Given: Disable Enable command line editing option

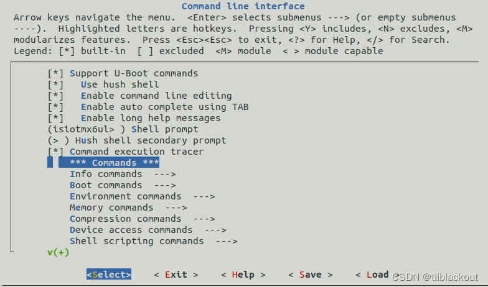Looking at the screenshot, I should [56, 96].
